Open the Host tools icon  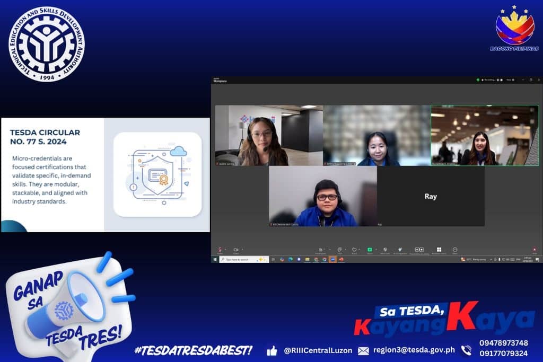point(385,250)
